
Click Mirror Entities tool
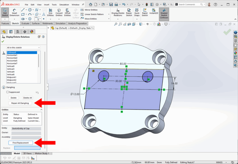[x=89, y=10]
